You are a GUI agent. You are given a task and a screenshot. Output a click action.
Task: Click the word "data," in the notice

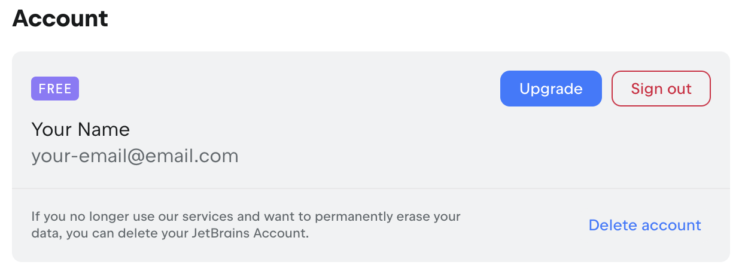46,233
